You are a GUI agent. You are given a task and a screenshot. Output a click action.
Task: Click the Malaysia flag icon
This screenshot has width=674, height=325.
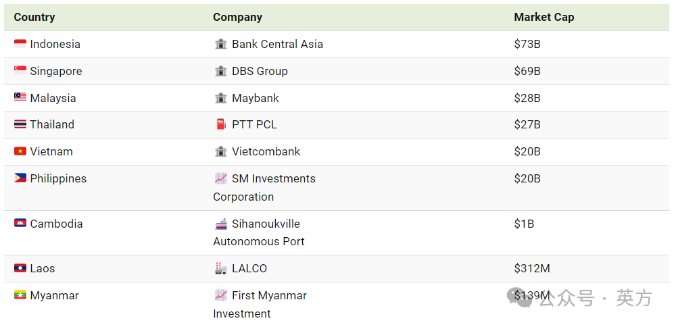point(20,98)
